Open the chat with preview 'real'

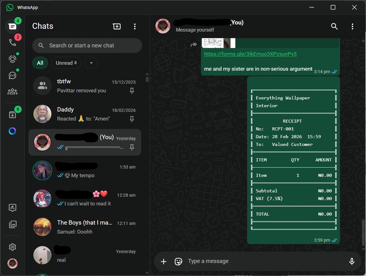click(x=85, y=255)
